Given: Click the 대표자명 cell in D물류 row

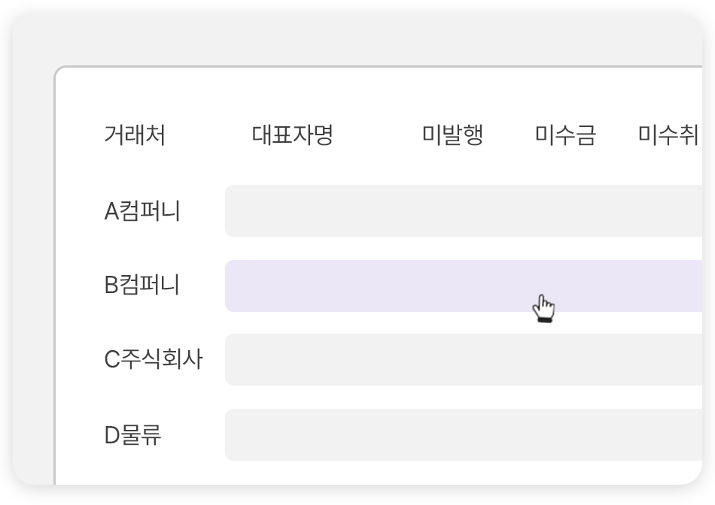Looking at the screenshot, I should click(292, 435).
